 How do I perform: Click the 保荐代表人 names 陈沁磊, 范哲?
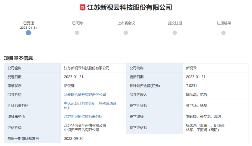pyautogui.click(x=196, y=95)
